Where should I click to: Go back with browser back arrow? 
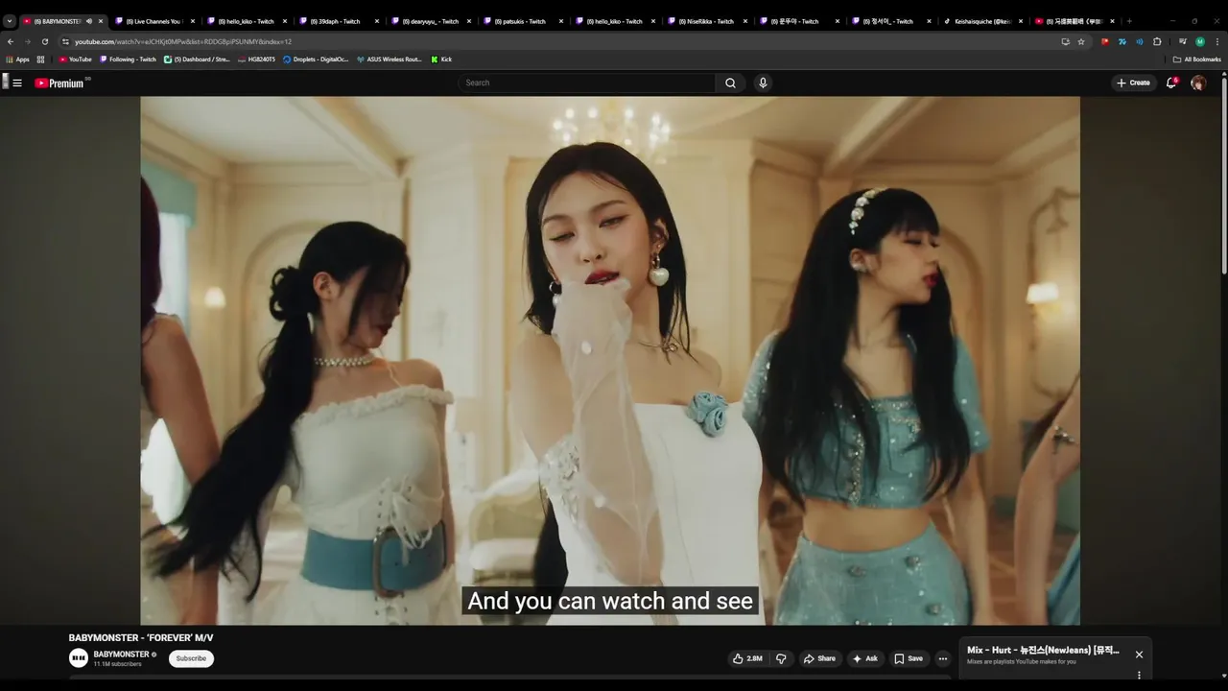pos(11,41)
